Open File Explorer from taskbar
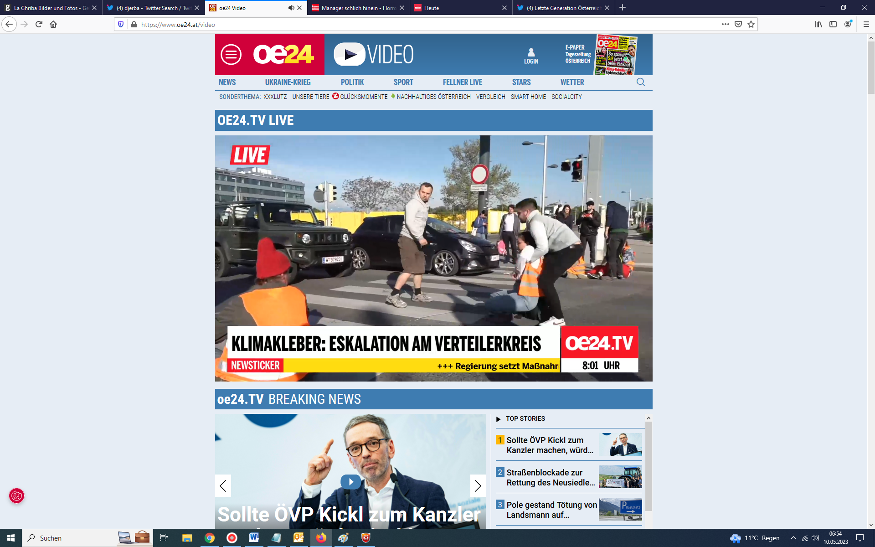875x547 pixels. tap(187, 538)
